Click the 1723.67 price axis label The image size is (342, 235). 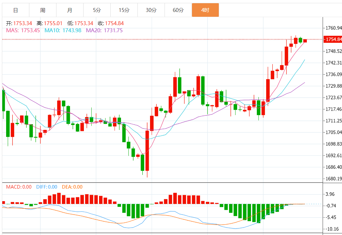[334, 97]
